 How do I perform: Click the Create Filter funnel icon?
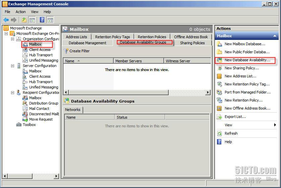point(66,51)
